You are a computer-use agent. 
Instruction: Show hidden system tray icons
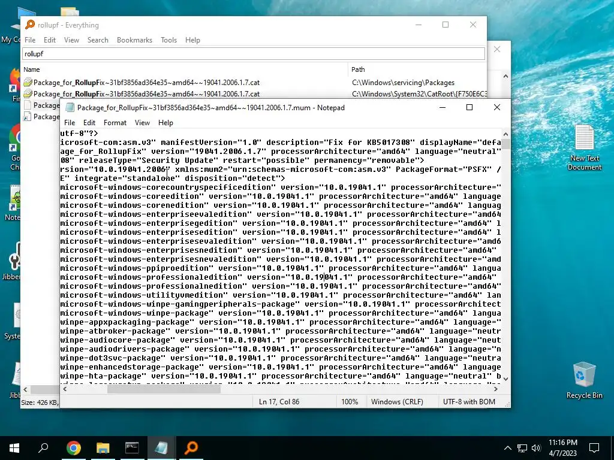(507, 448)
